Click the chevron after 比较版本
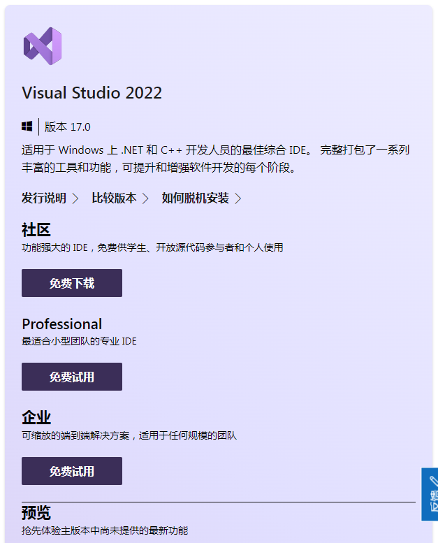438x543 pixels. pyautogui.click(x=145, y=198)
